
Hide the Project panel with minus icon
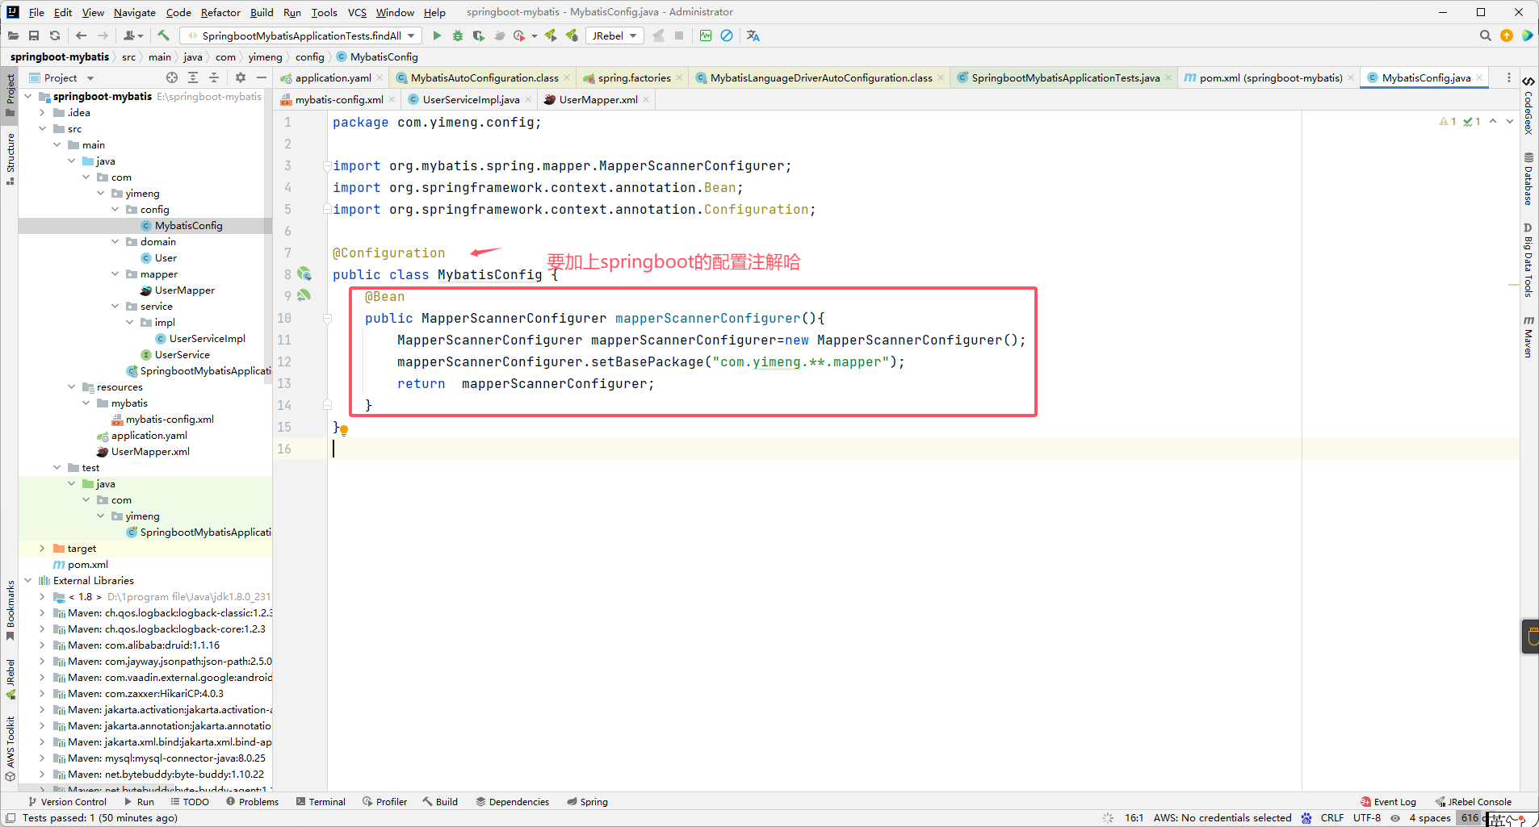262,77
